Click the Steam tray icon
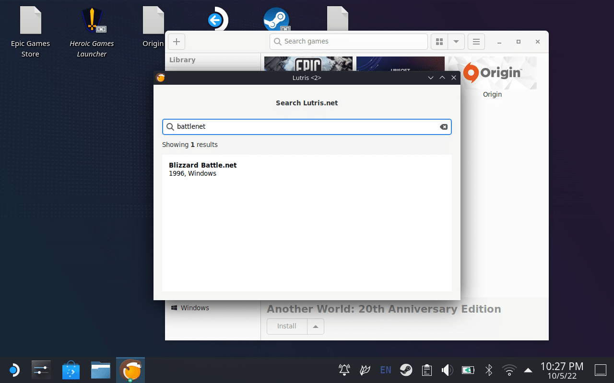This screenshot has width=614, height=383. [x=406, y=370]
